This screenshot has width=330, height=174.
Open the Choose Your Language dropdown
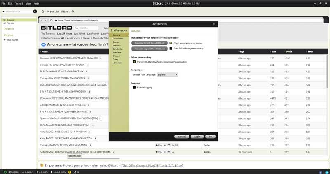coord(167,75)
